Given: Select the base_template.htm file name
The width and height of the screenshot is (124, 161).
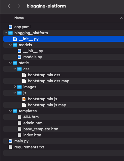Looking at the screenshot, I should (x=41, y=129).
